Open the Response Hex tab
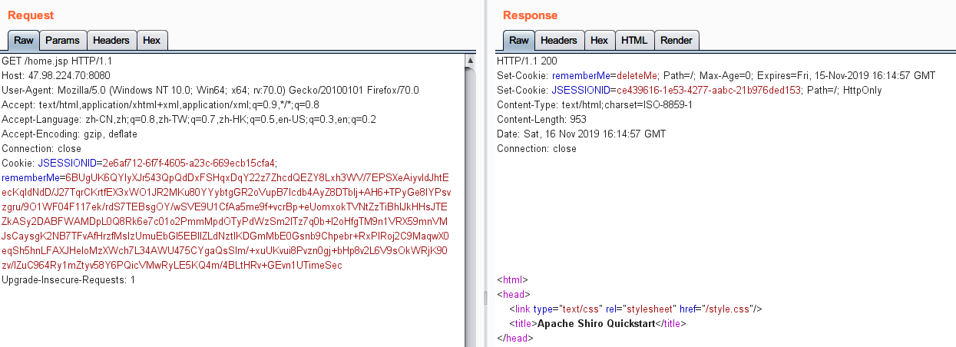 pyautogui.click(x=599, y=40)
